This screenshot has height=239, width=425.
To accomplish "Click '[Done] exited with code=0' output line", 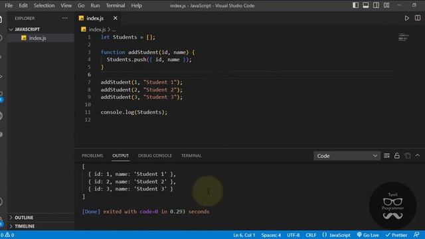I will [x=146, y=212].
